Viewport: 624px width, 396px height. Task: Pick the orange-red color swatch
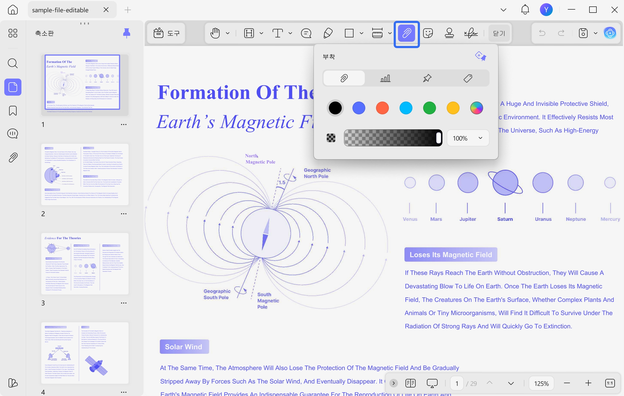[382, 108]
